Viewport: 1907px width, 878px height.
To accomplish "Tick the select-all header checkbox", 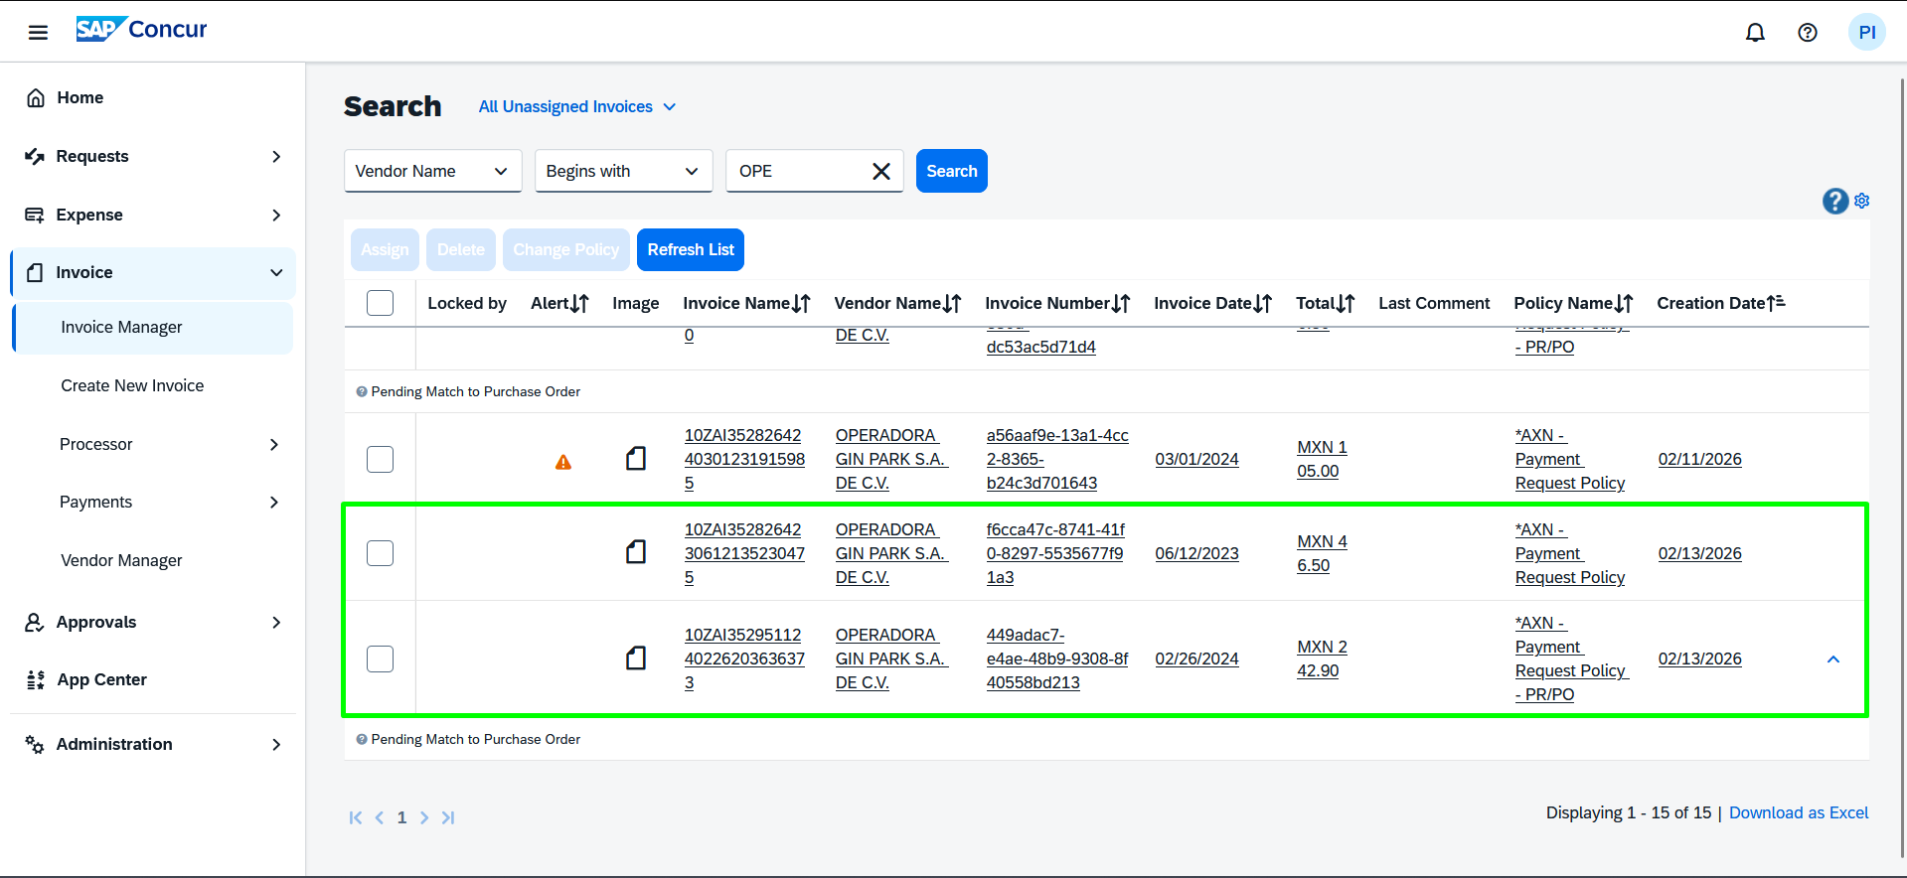I will (x=380, y=303).
